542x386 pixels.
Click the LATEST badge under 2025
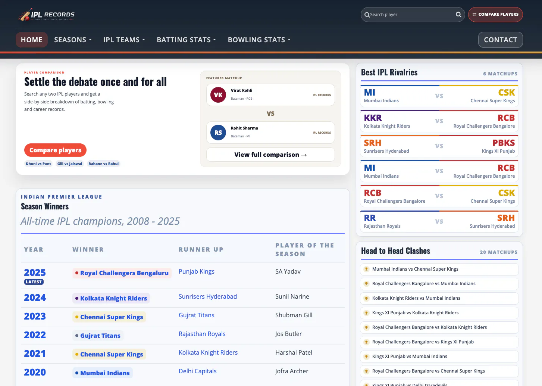(34, 282)
